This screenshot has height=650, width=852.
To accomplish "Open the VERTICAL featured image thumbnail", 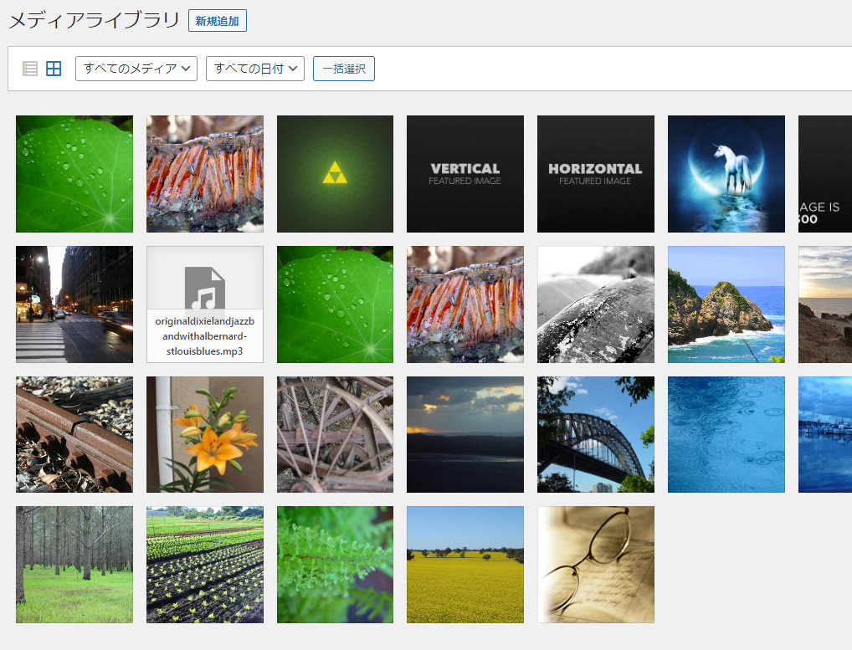I will [464, 174].
